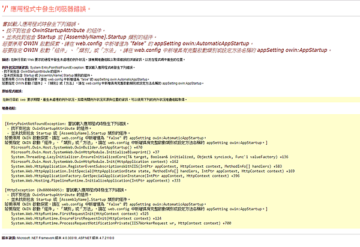Click the 'LazyInitializer.EnsureInitializedCore' +136 line
Viewport: 360px width, 247px height.
pos(149,157)
